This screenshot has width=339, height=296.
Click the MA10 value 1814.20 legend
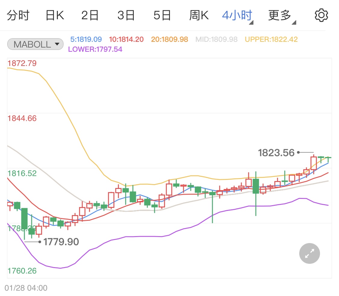coord(126,39)
